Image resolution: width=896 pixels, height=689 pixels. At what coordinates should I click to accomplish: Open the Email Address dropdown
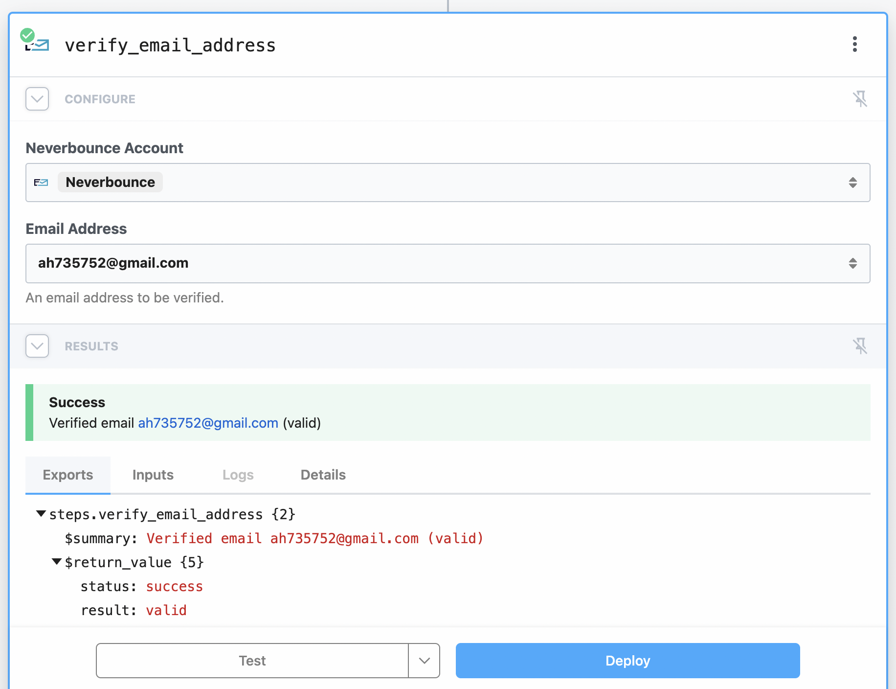click(x=853, y=264)
